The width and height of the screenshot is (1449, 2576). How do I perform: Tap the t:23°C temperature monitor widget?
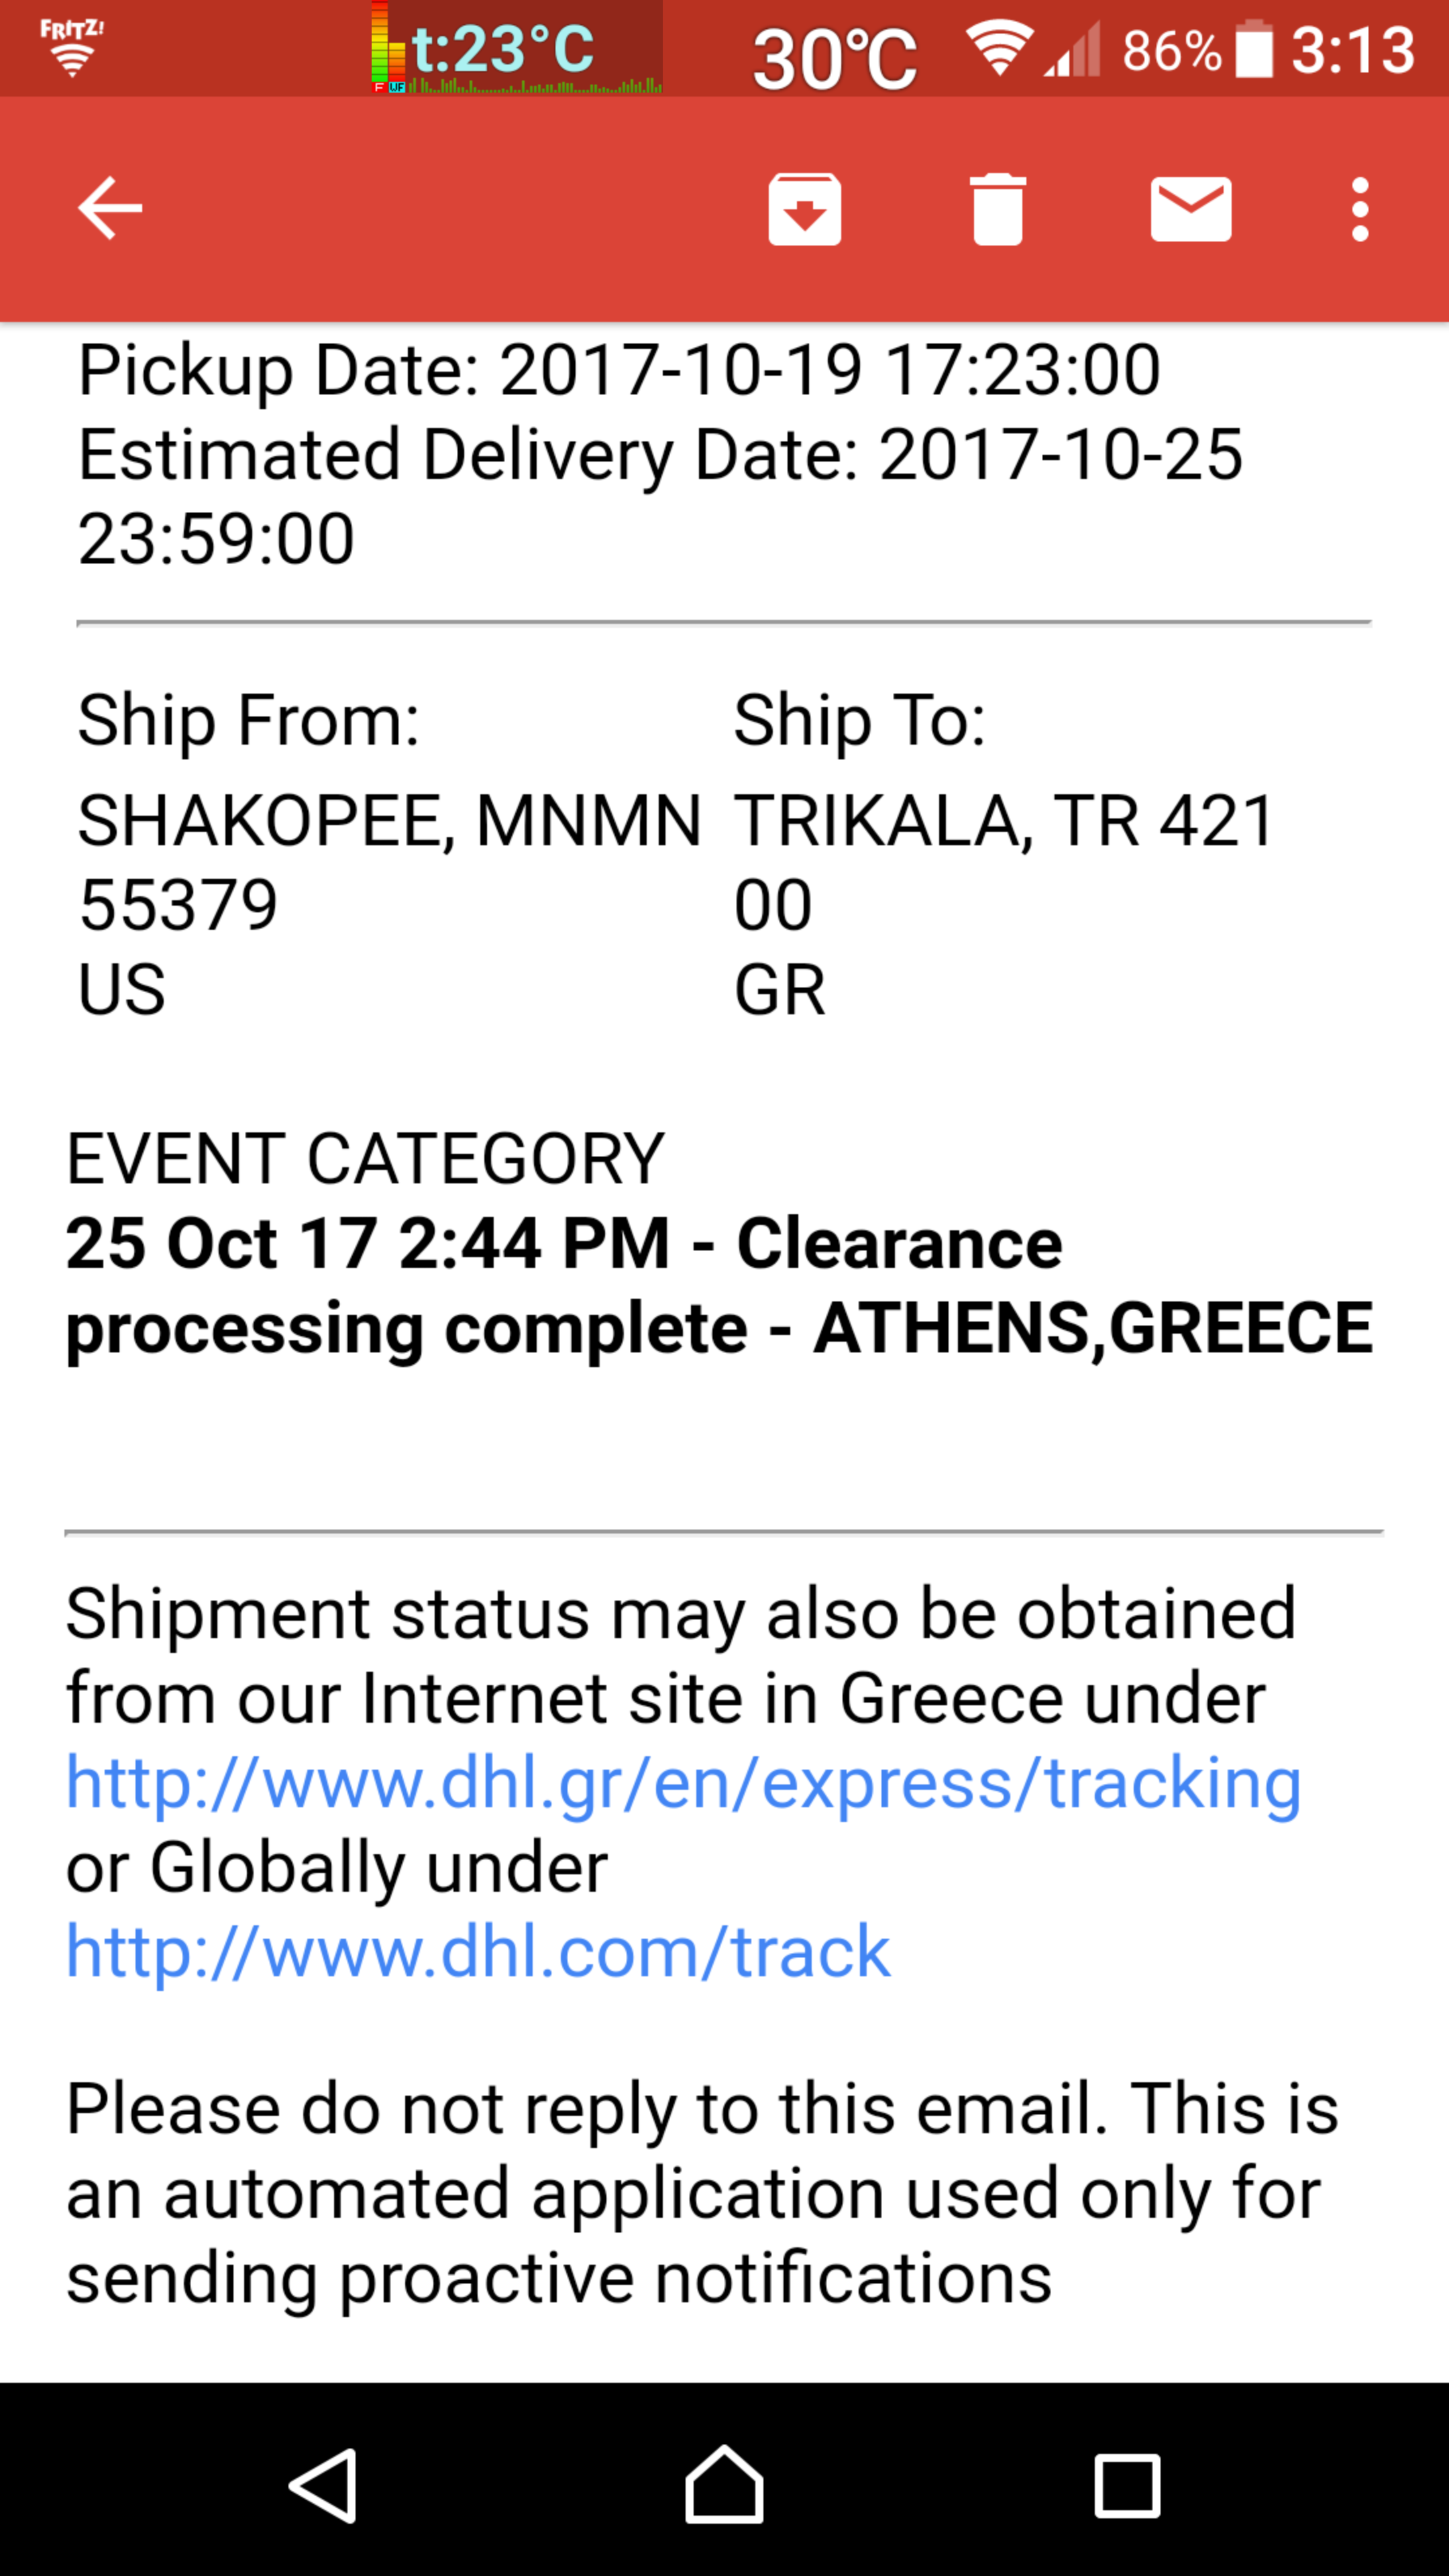tap(515, 48)
